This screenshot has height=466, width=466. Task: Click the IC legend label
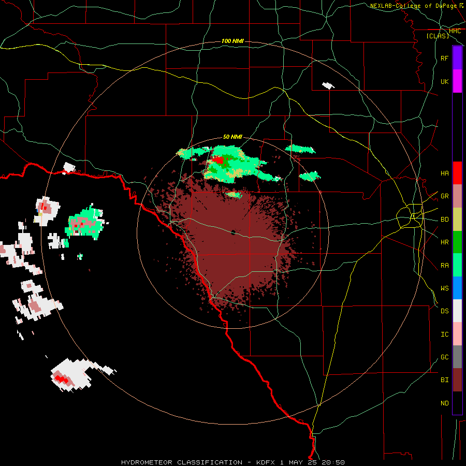[445, 334]
